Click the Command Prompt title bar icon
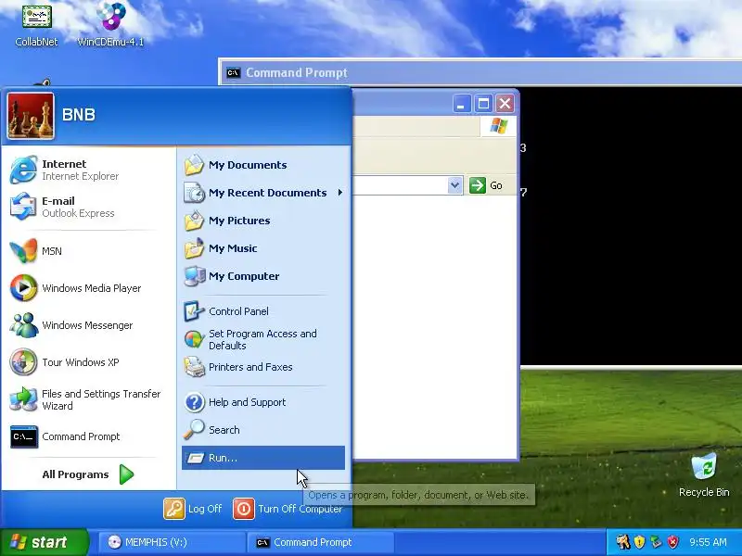This screenshot has height=556, width=742. [x=233, y=73]
